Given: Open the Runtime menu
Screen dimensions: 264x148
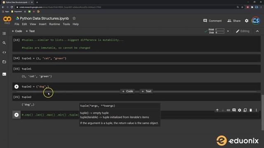Looking at the screenshot, I should [x=54, y=24].
